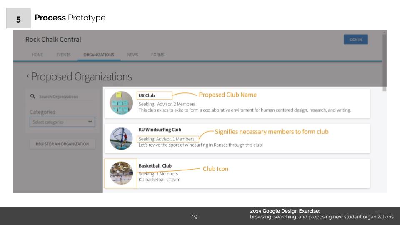Screen dimensions: 400x225
Task: Open the Basketball Club round icon
Action: point(121,173)
